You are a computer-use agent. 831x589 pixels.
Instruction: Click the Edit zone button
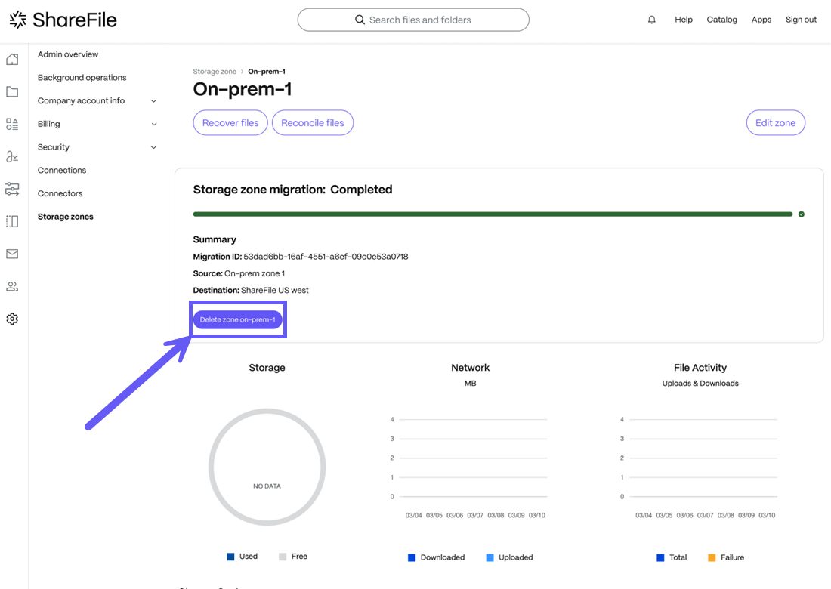coord(775,123)
